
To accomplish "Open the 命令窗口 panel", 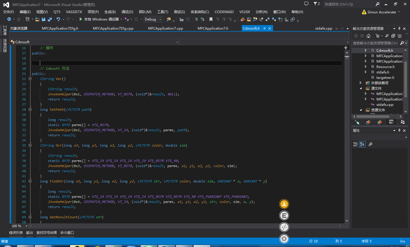I will point(67,233).
